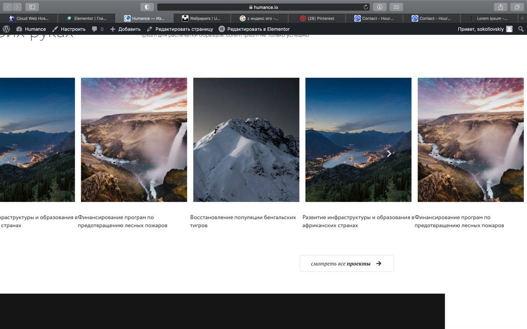527x329 pixels.
Task: Open Добавить add new menu
Action: coord(125,29)
